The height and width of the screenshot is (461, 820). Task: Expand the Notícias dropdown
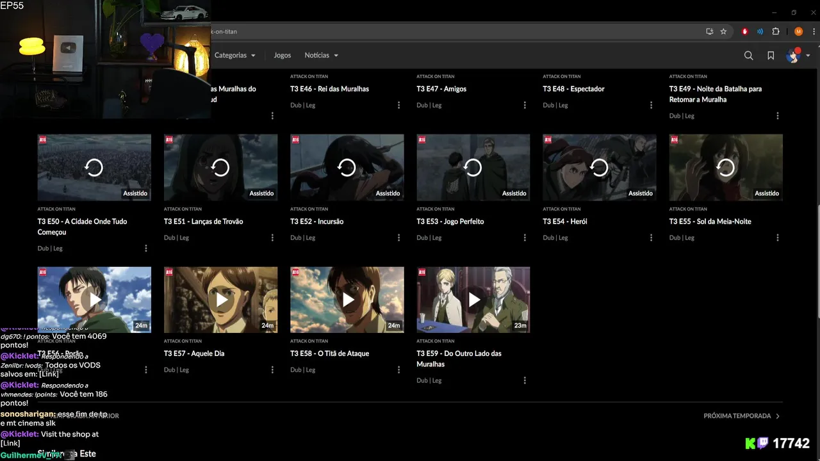click(322, 56)
